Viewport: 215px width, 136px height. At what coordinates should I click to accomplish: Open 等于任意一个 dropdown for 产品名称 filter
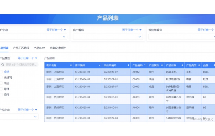point(27,110)
